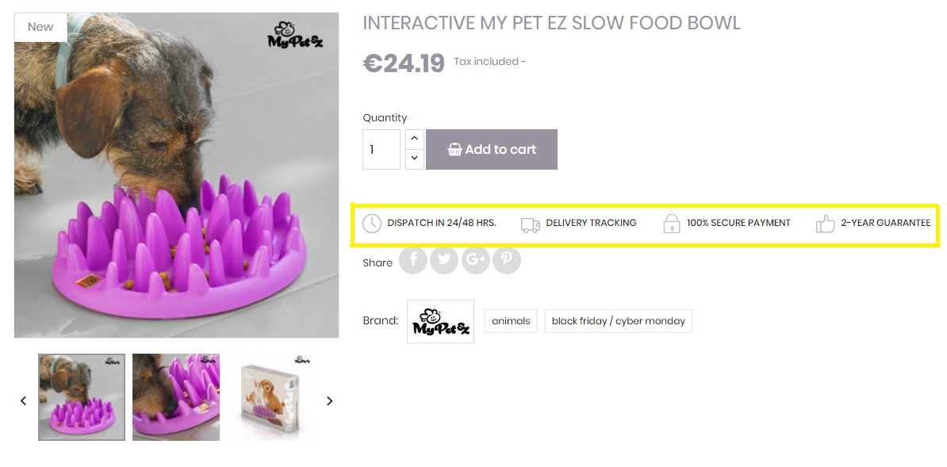Screen dimensions: 947x467
Task: Show next product thumbnails
Action: tap(329, 400)
